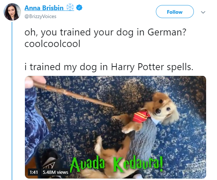The width and height of the screenshot is (217, 180).
Task: Play the Harry Potter dog video
Action: pyautogui.click(x=115, y=127)
